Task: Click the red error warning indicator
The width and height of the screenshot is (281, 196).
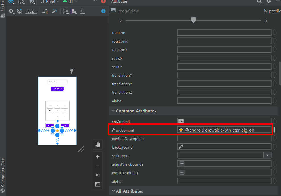Action: tap(103, 1)
